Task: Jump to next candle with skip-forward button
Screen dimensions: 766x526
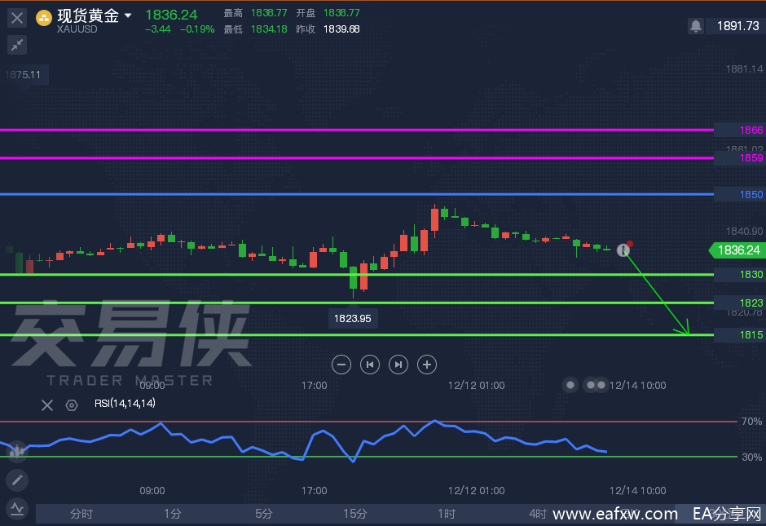Action: pyautogui.click(x=398, y=365)
